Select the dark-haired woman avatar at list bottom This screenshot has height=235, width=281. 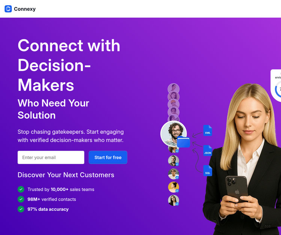tap(173, 200)
